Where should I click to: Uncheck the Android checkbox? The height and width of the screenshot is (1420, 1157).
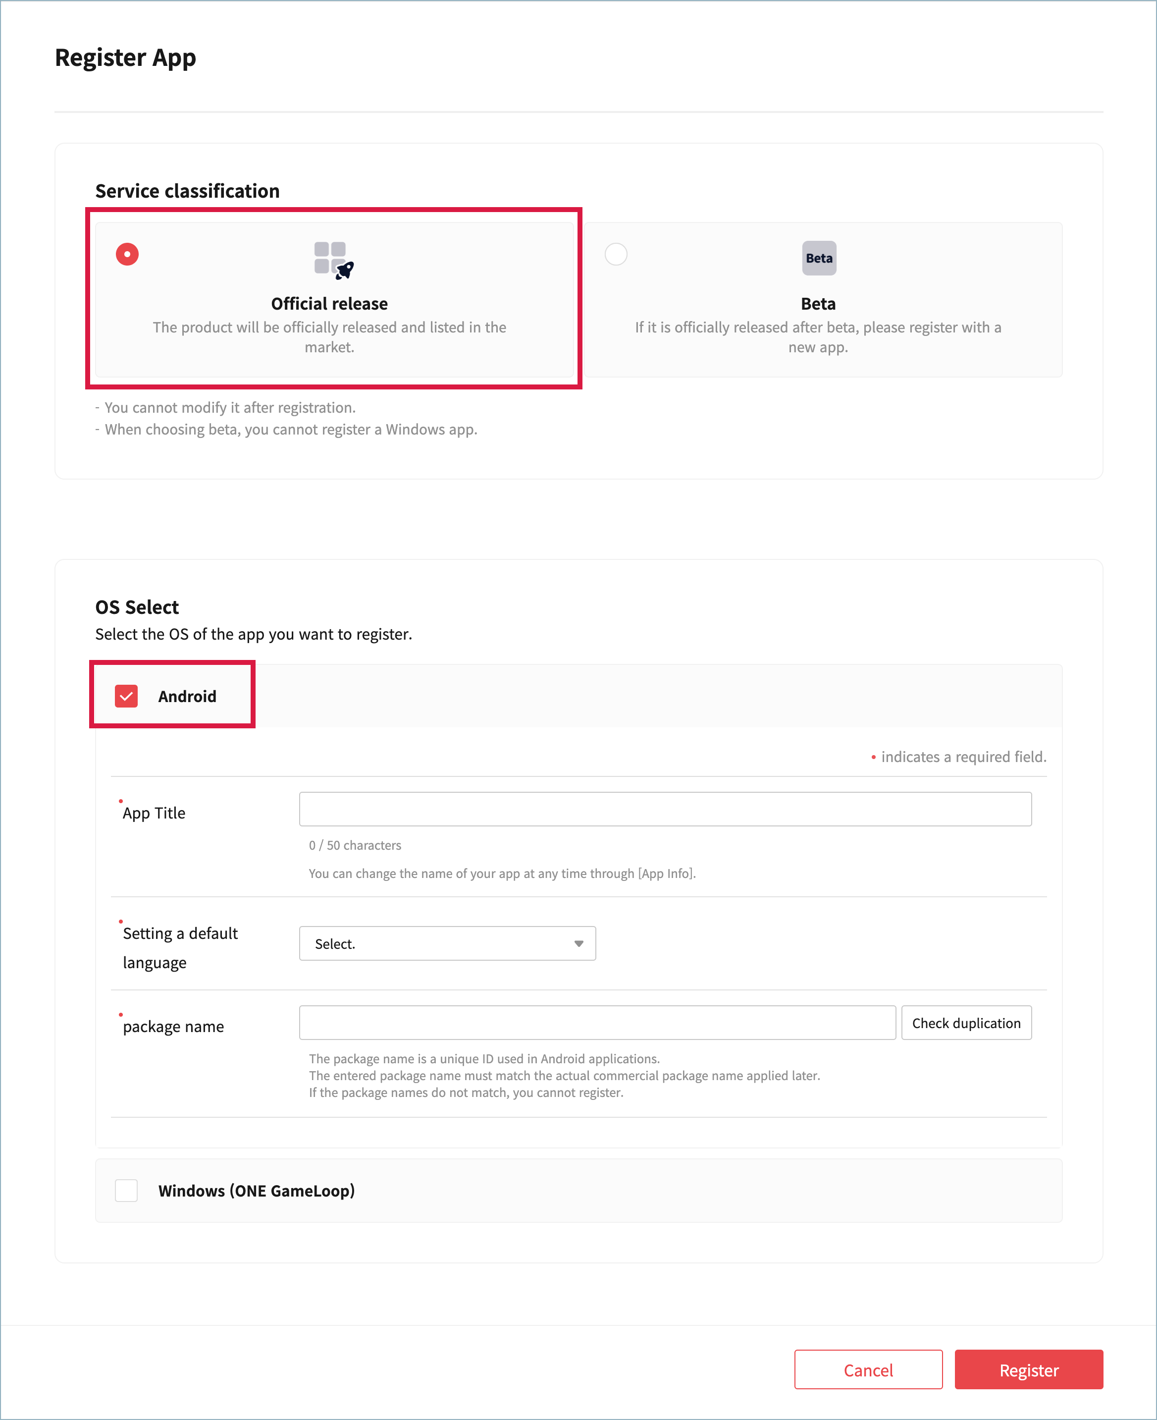point(127,696)
